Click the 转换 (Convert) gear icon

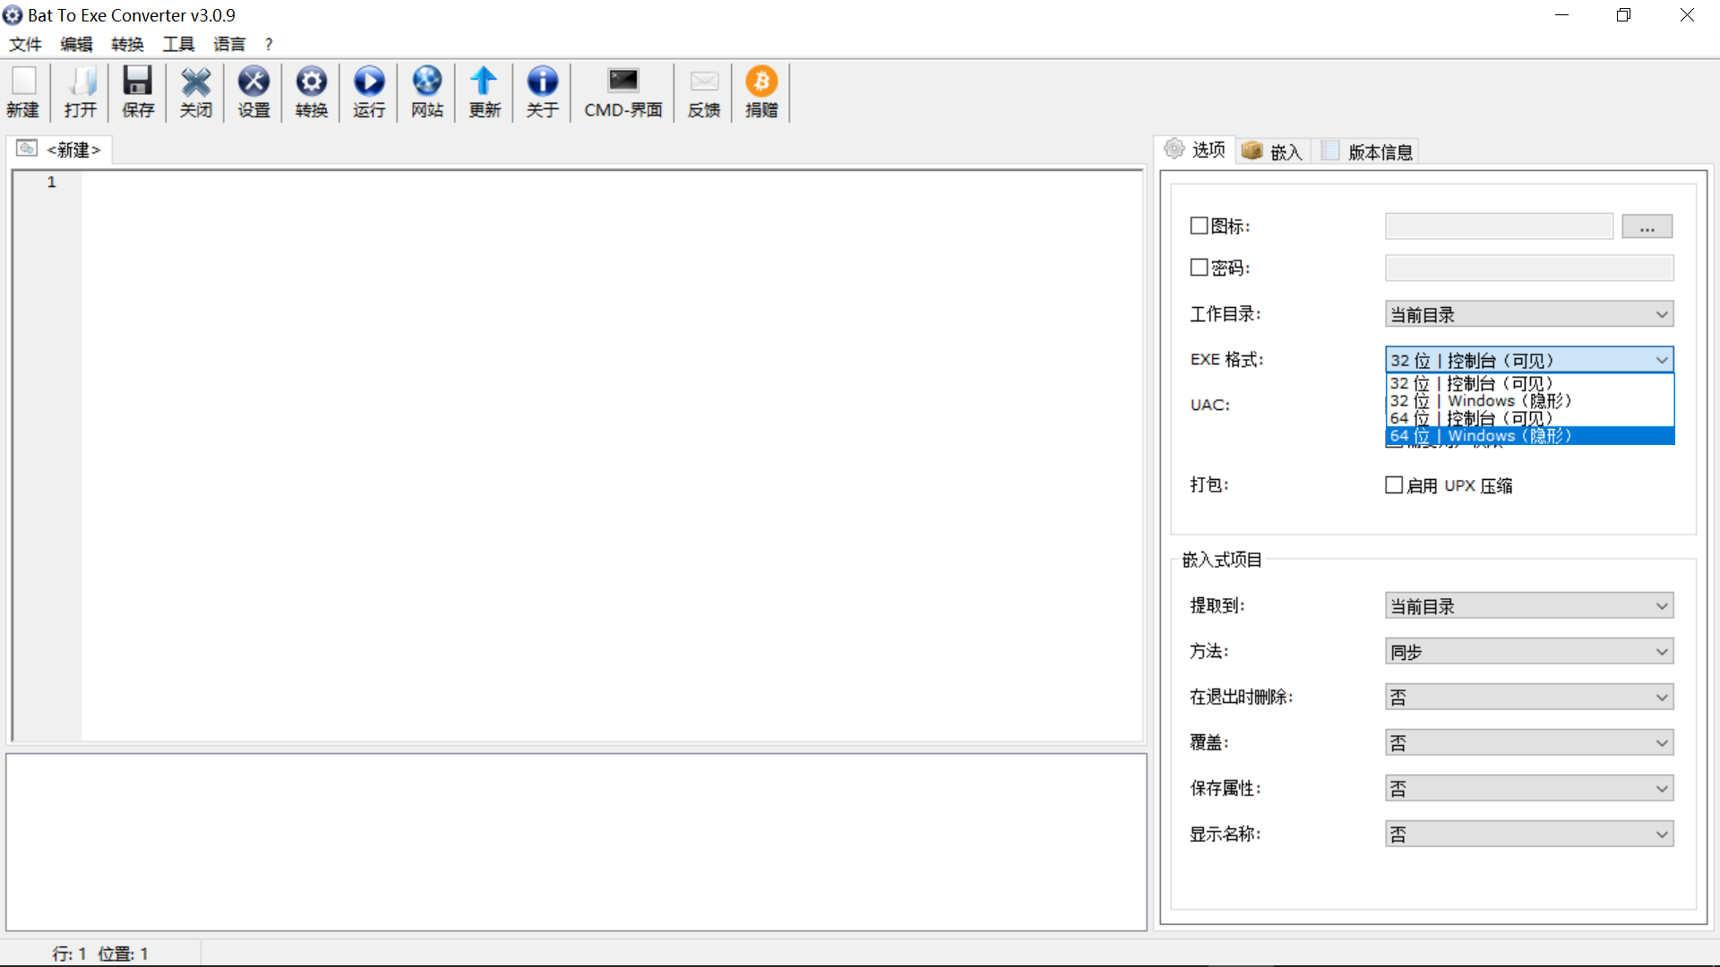click(311, 91)
